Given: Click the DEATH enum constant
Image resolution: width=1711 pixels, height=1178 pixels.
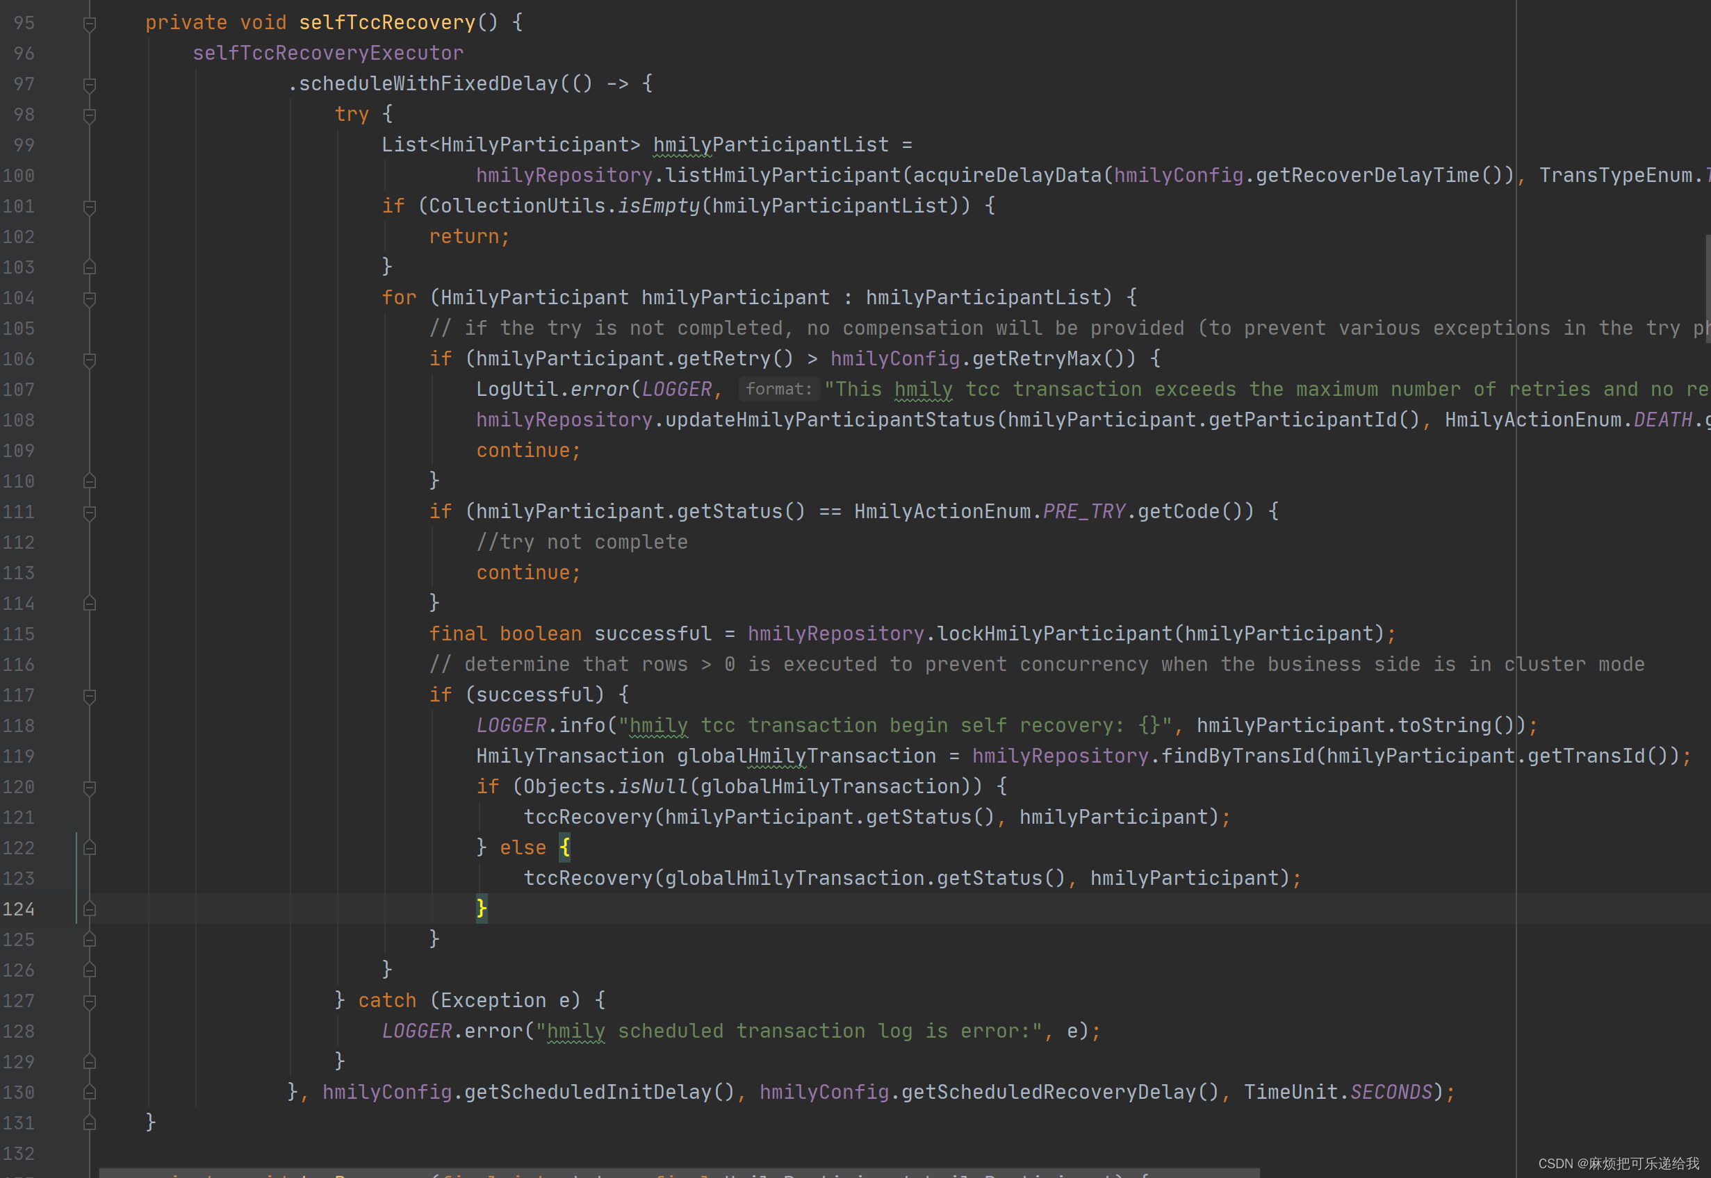Looking at the screenshot, I should coord(1663,420).
